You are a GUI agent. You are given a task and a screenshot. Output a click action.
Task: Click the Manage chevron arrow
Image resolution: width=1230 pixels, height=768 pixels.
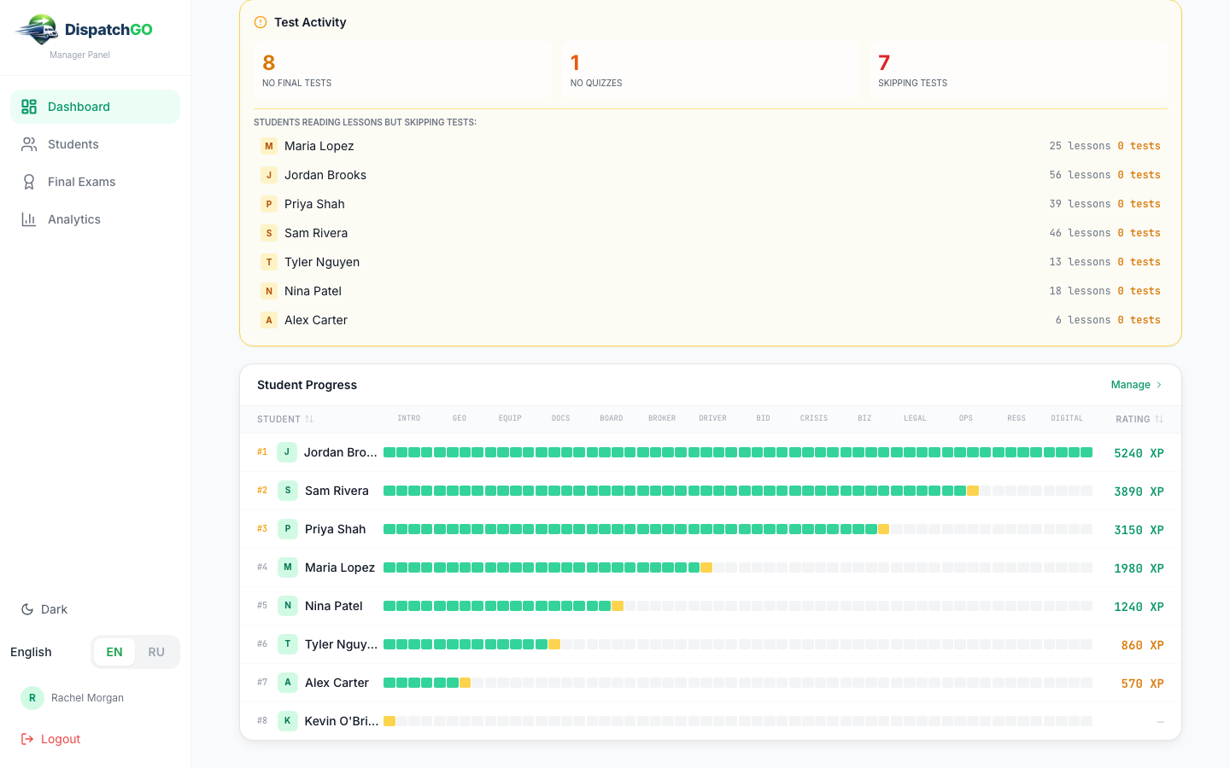click(1159, 385)
